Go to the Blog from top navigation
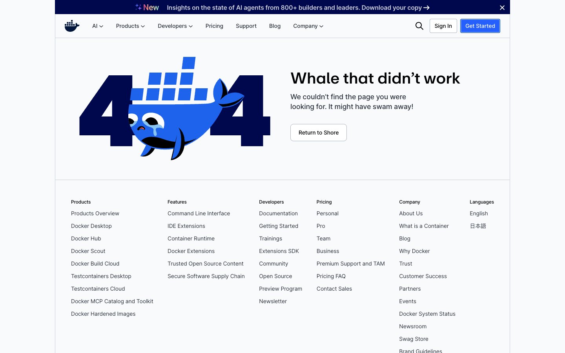Screen dimensions: 565x353 pyautogui.click(x=275, y=26)
